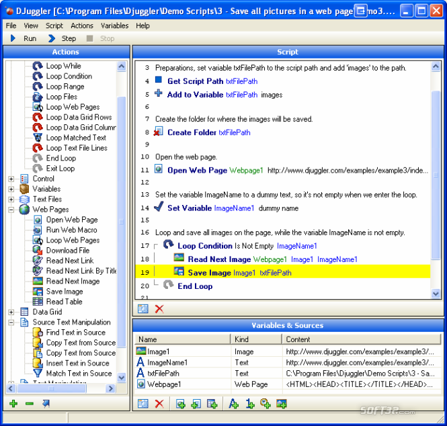This screenshot has height=426, width=447.
Task: Select the Image1 variable row
Action: point(288,351)
